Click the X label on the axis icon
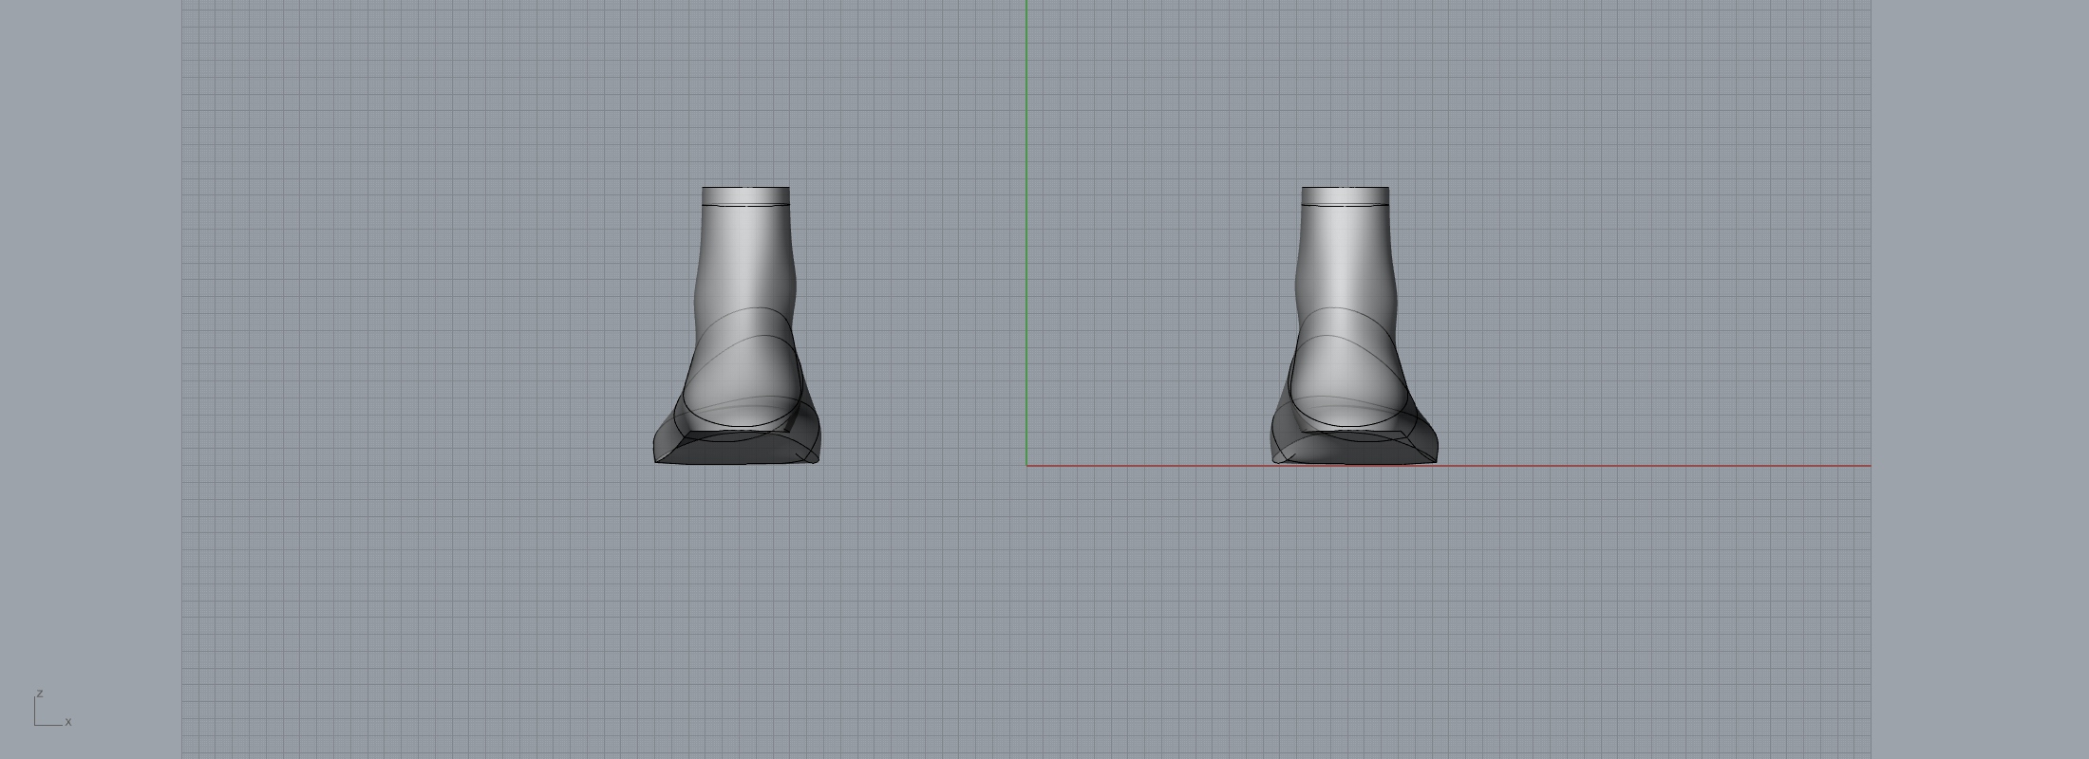The width and height of the screenshot is (2089, 759). point(68,722)
